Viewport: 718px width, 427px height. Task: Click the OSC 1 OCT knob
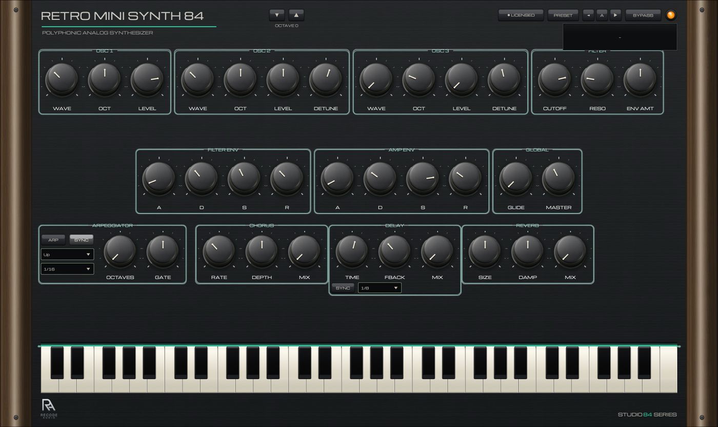click(105, 79)
